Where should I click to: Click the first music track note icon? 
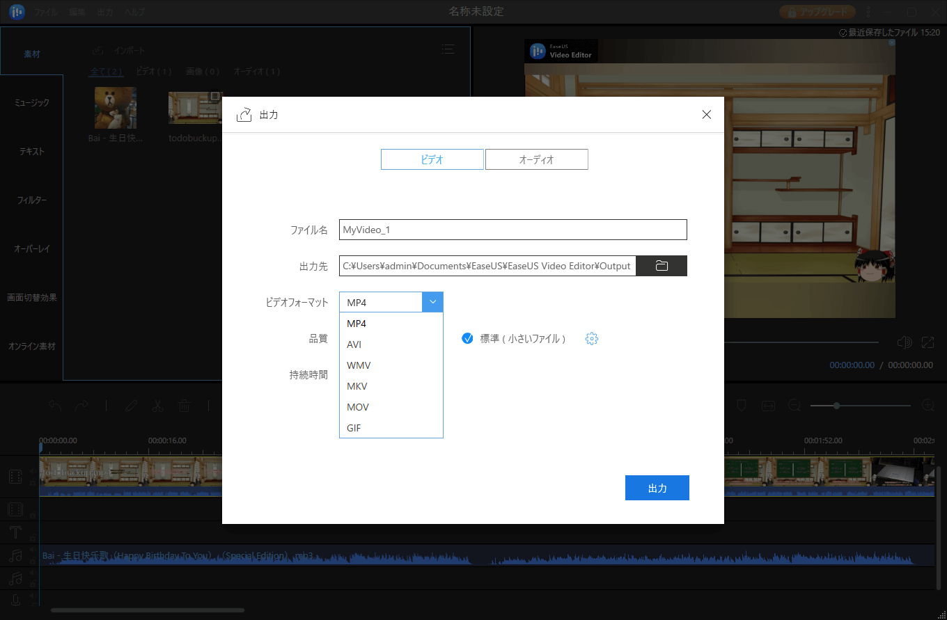coord(15,556)
